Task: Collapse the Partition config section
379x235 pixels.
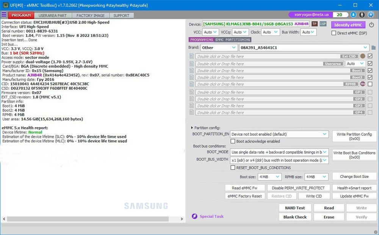Action: [192, 128]
